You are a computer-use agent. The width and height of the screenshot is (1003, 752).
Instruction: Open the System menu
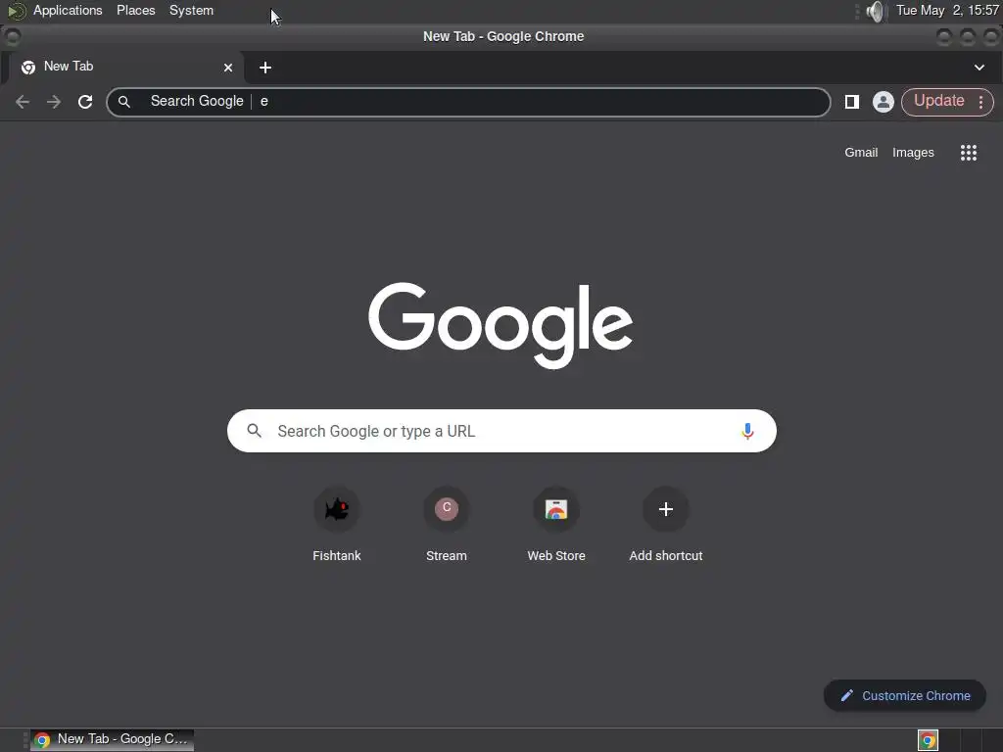[191, 10]
